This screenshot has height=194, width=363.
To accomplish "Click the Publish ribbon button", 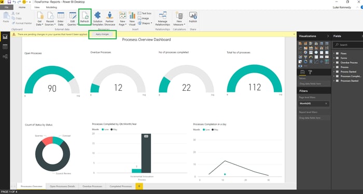I will [193, 17].
